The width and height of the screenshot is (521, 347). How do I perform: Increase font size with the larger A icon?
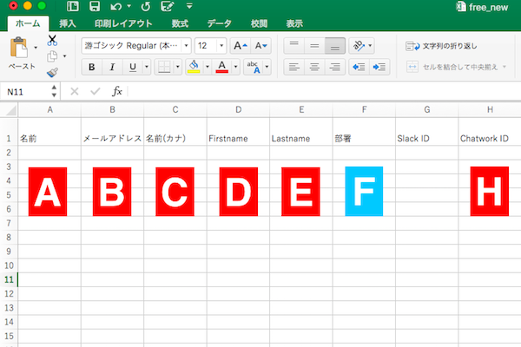point(240,45)
